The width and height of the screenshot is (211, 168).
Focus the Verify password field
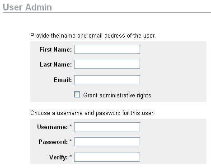(x=107, y=157)
